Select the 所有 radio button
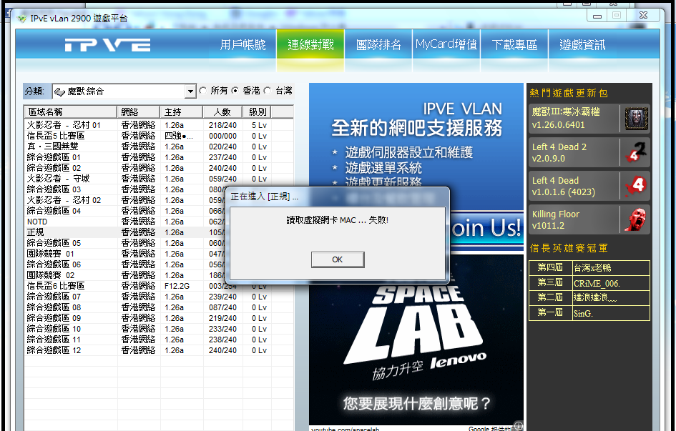The width and height of the screenshot is (676, 431). point(203,91)
